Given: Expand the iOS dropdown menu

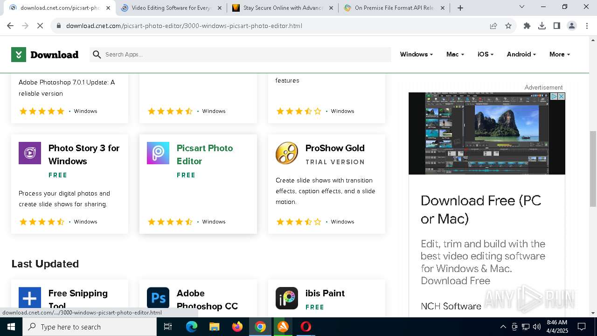Looking at the screenshot, I should coord(486,55).
